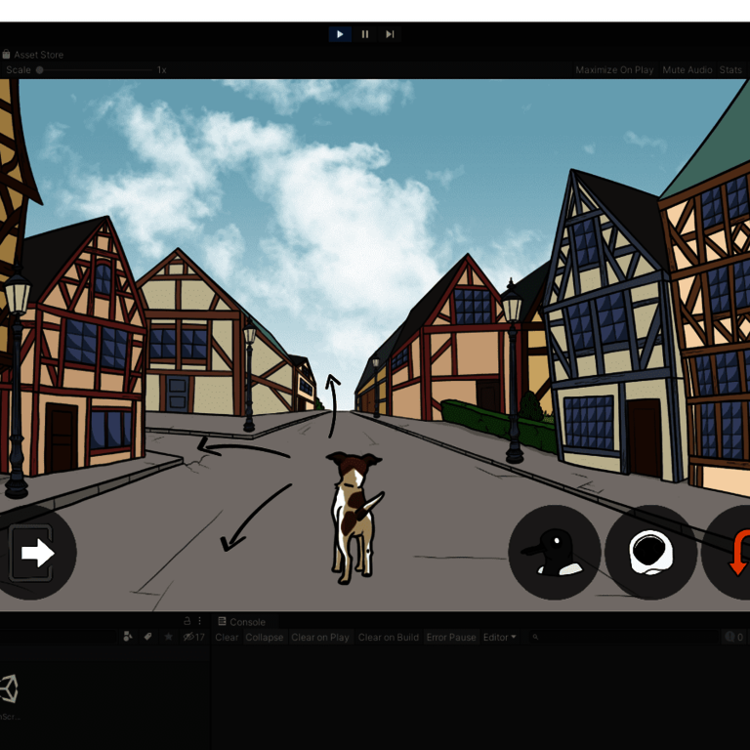Clear the console messages

pos(227,637)
